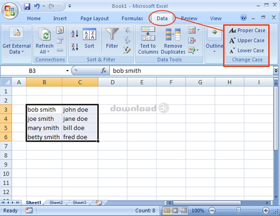The image size is (280, 216).
Task: Click Remove Duplicates
Action: click(173, 41)
